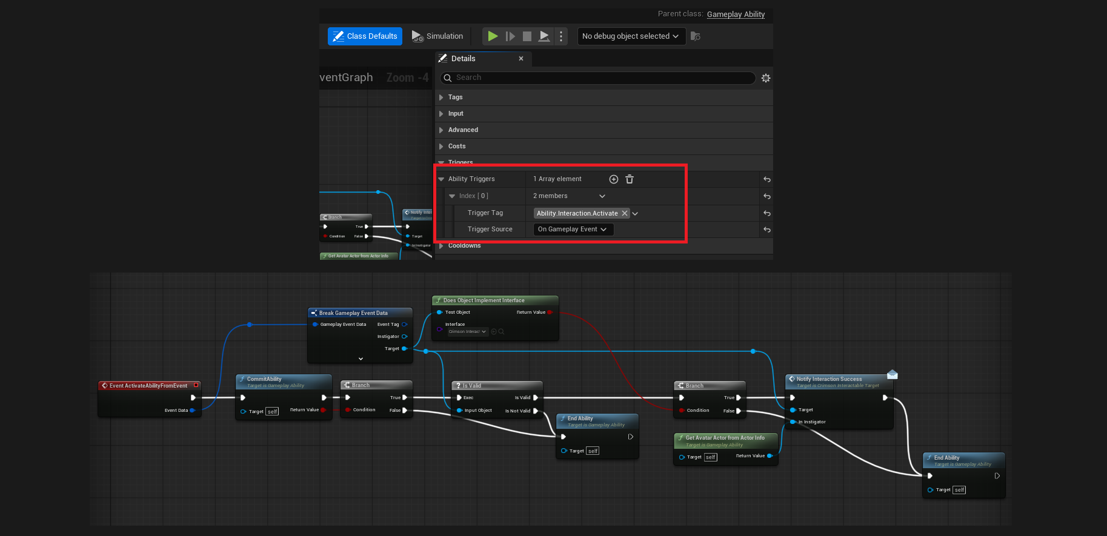
Task: Expand the Costs category
Action: point(441,147)
